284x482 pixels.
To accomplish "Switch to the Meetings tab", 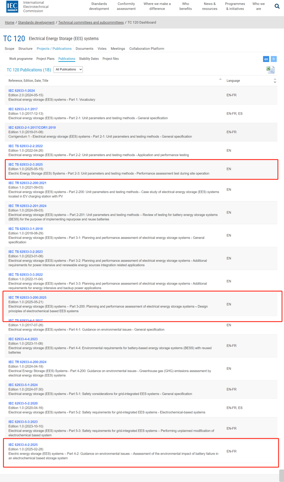I will 118,49.
